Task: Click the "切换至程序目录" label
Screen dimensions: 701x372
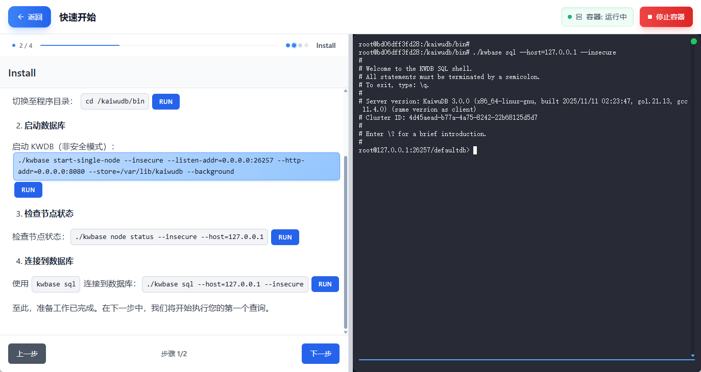Action: [43, 101]
